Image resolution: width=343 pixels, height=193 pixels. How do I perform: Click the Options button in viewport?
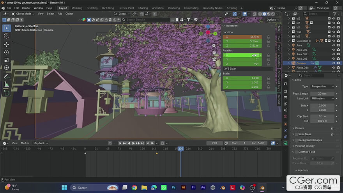coord(273,20)
